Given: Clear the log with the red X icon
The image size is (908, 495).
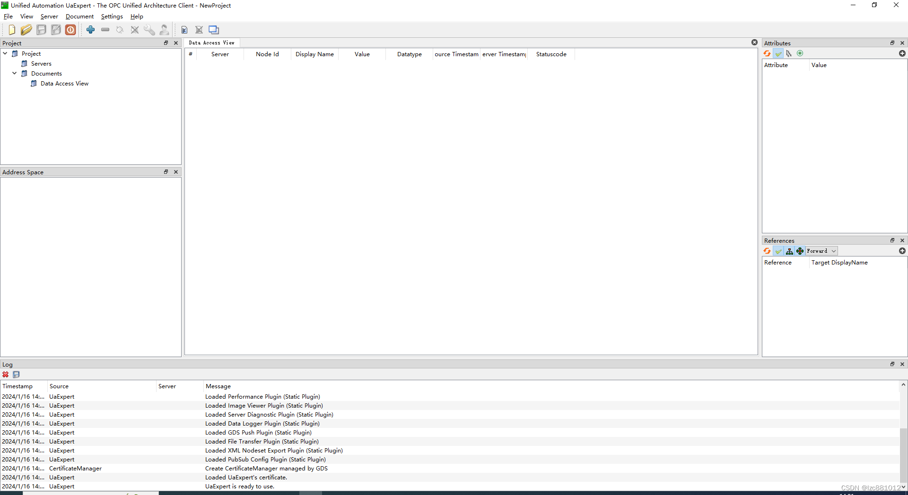Looking at the screenshot, I should (x=6, y=375).
